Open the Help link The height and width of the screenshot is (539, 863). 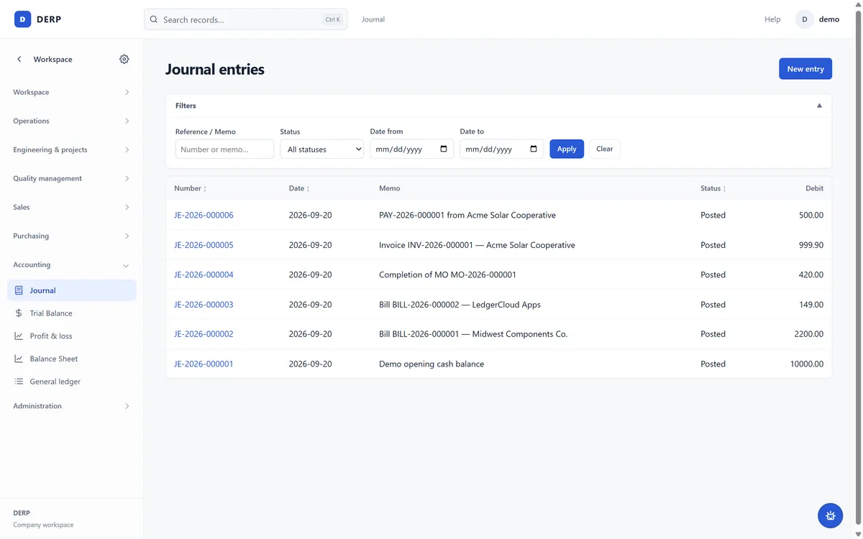[772, 19]
